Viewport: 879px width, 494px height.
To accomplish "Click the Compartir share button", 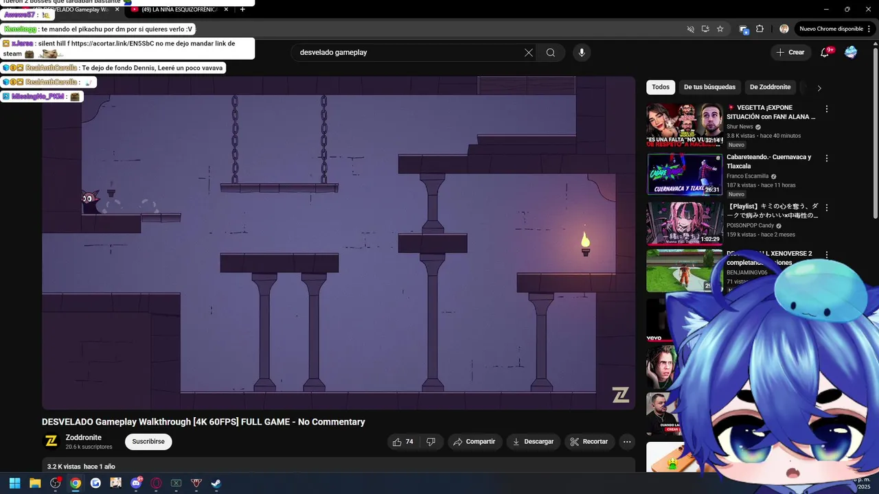I will pos(474,442).
